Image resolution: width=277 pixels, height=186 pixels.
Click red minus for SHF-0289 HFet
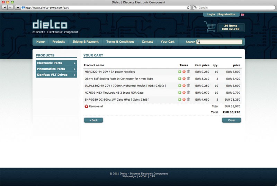point(184,100)
